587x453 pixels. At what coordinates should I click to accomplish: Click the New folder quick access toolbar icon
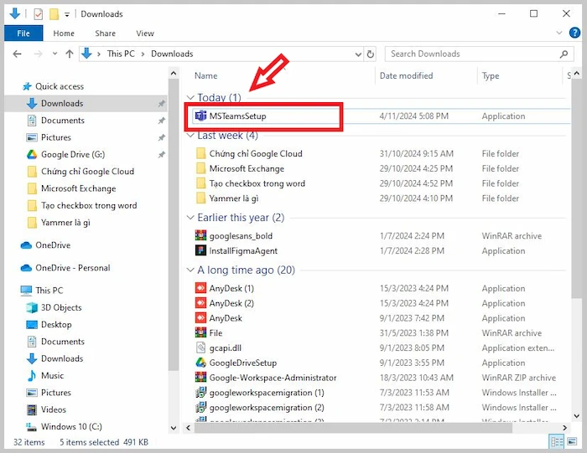(x=55, y=14)
